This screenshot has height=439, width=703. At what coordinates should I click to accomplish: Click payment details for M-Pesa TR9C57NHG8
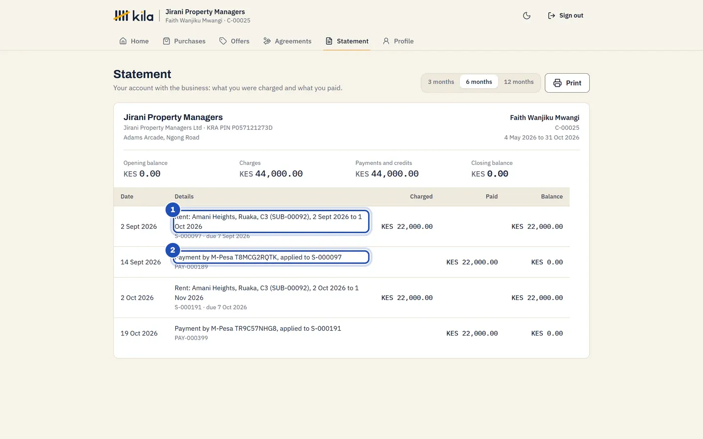tap(258, 328)
